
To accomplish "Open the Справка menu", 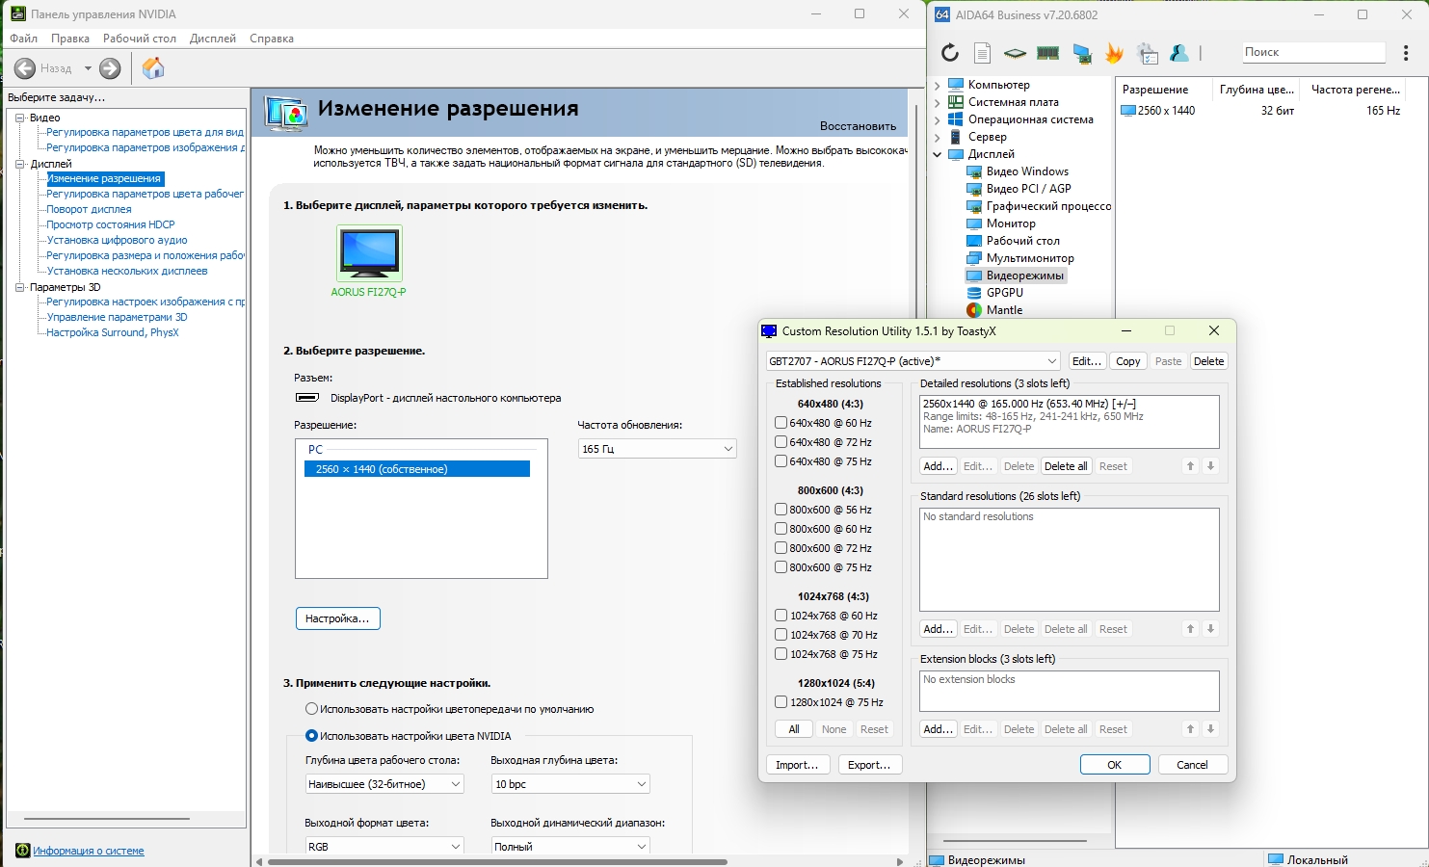I will [x=272, y=39].
